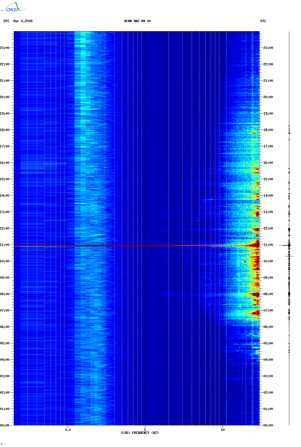Click the 11:00 label on right time axis
Image resolution: width=301 pixels, height=447 pixels.
coord(268,245)
